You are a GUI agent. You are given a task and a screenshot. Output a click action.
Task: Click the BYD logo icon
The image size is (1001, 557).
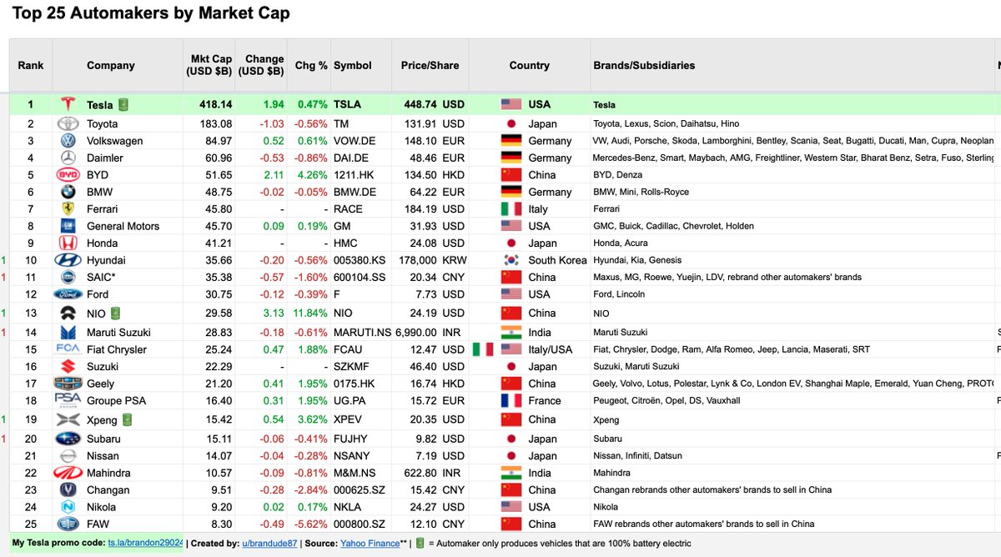coord(68,175)
